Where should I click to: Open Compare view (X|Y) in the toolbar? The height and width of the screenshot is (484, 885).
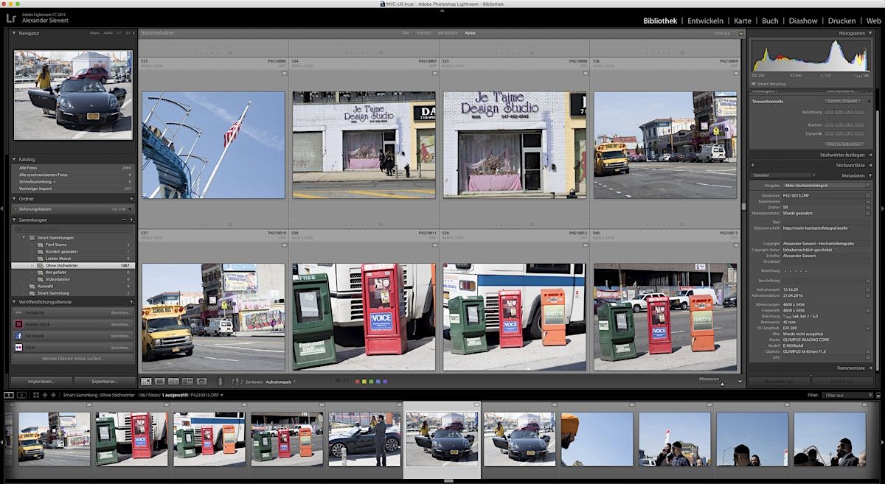173,382
